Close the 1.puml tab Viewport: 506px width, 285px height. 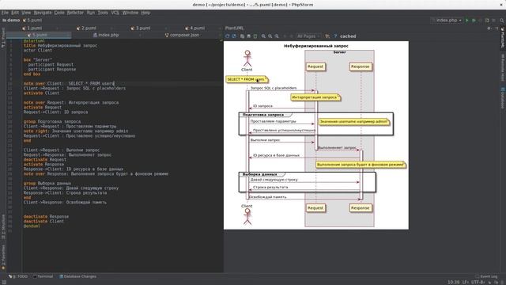click(x=58, y=28)
